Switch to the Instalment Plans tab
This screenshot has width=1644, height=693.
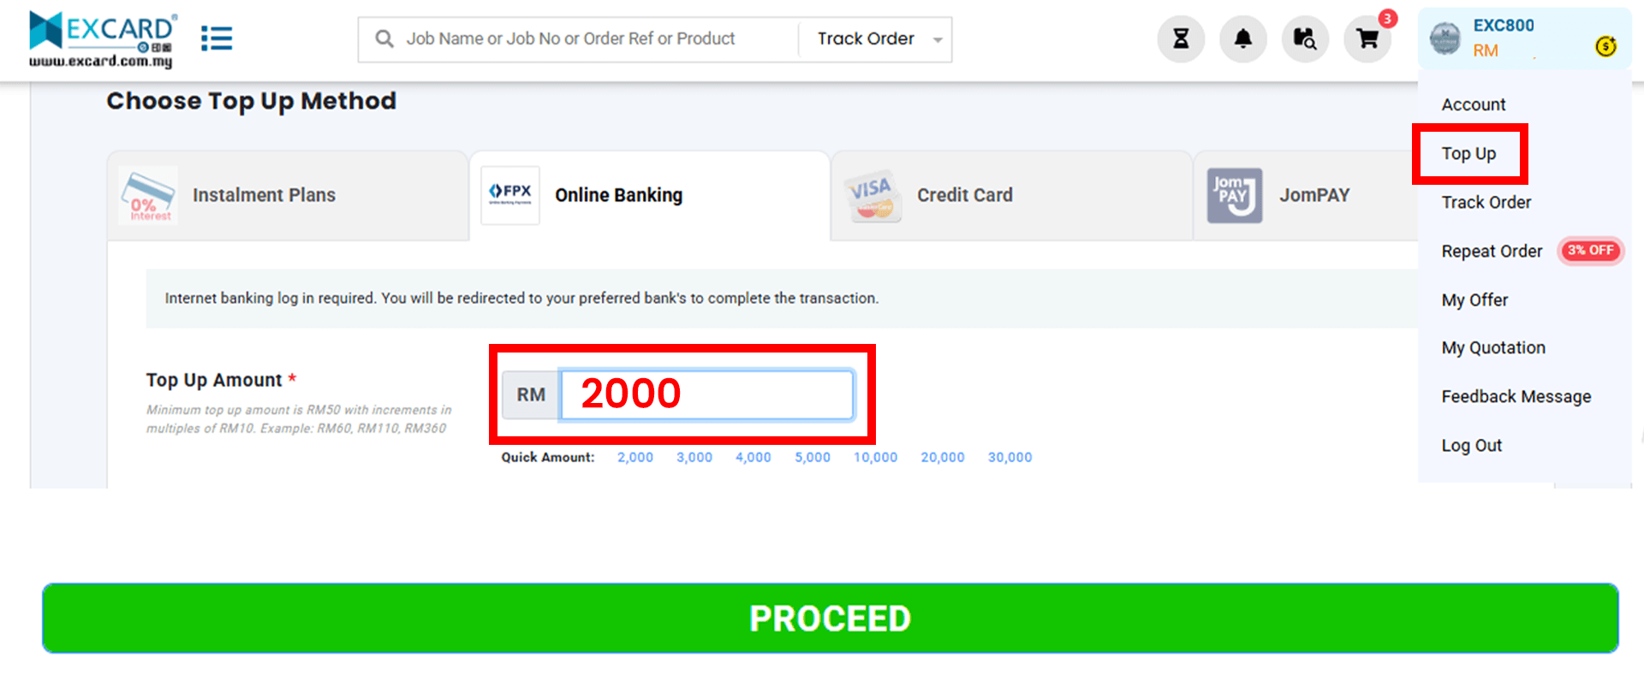264,195
